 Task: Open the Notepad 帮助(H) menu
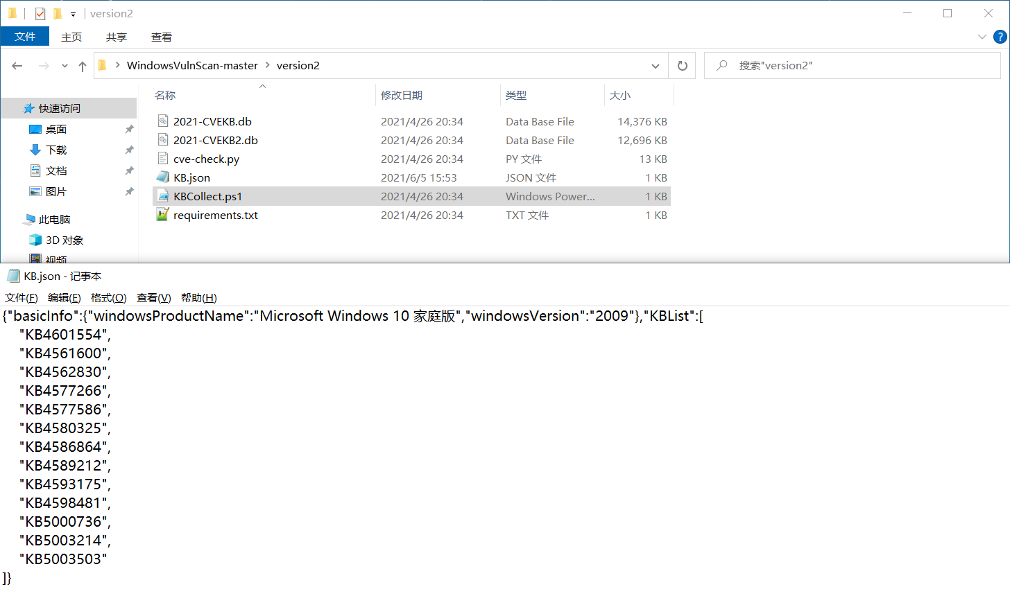point(199,297)
